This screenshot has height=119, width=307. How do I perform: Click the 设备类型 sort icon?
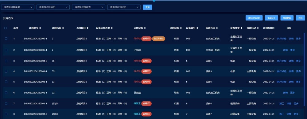241,28
